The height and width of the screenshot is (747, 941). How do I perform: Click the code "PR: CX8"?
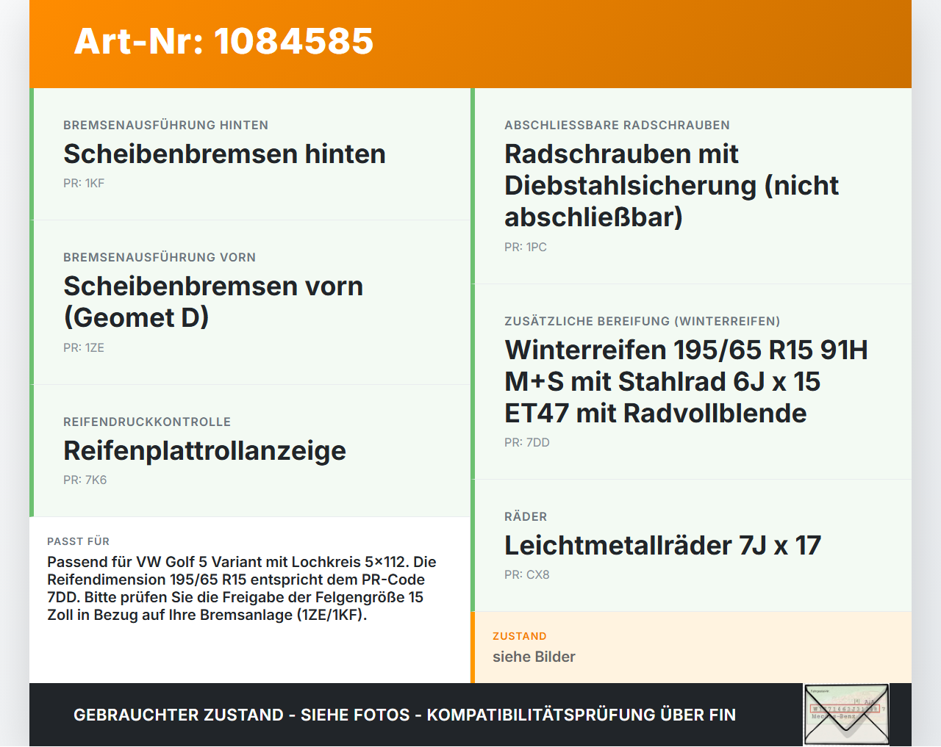tap(527, 574)
